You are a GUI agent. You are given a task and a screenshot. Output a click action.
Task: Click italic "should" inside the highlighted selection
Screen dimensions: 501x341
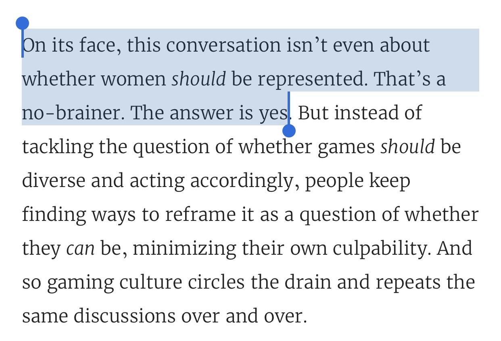198,79
